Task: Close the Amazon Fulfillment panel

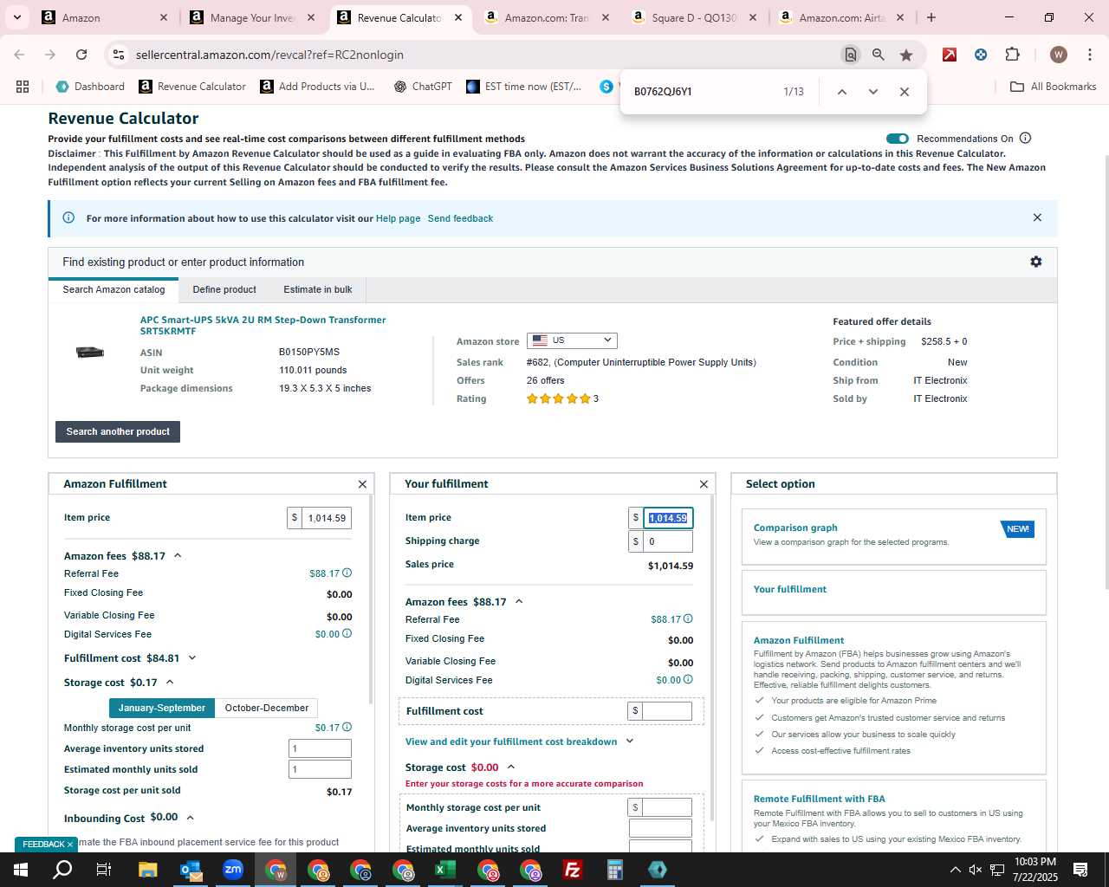Action: pyautogui.click(x=362, y=484)
